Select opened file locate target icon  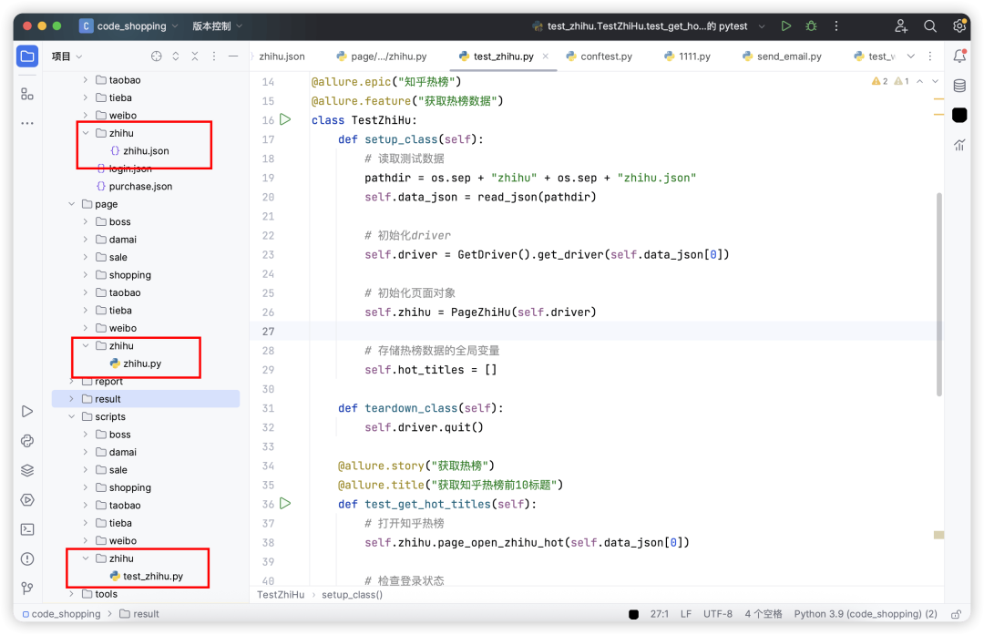[157, 56]
